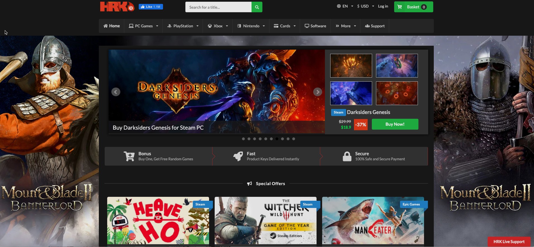Viewport: 534px width, 247px height.
Task: Go to the Home menu item
Action: tap(112, 26)
